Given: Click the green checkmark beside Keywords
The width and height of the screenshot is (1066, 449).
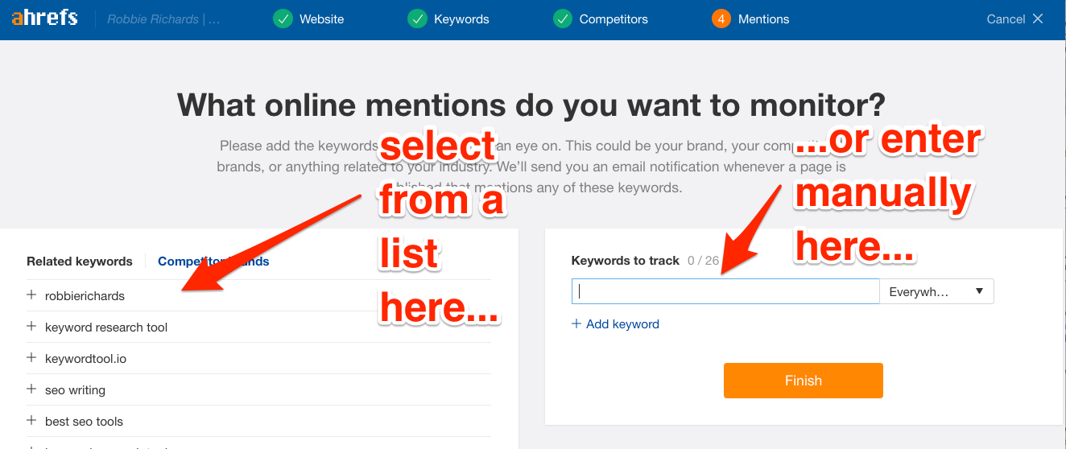Looking at the screenshot, I should coord(417,19).
